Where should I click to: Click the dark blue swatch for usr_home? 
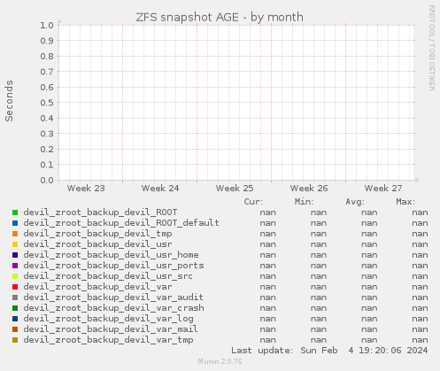coord(15,255)
